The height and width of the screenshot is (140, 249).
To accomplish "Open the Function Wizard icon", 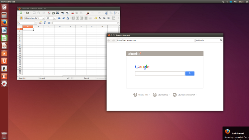I will click(40, 23).
